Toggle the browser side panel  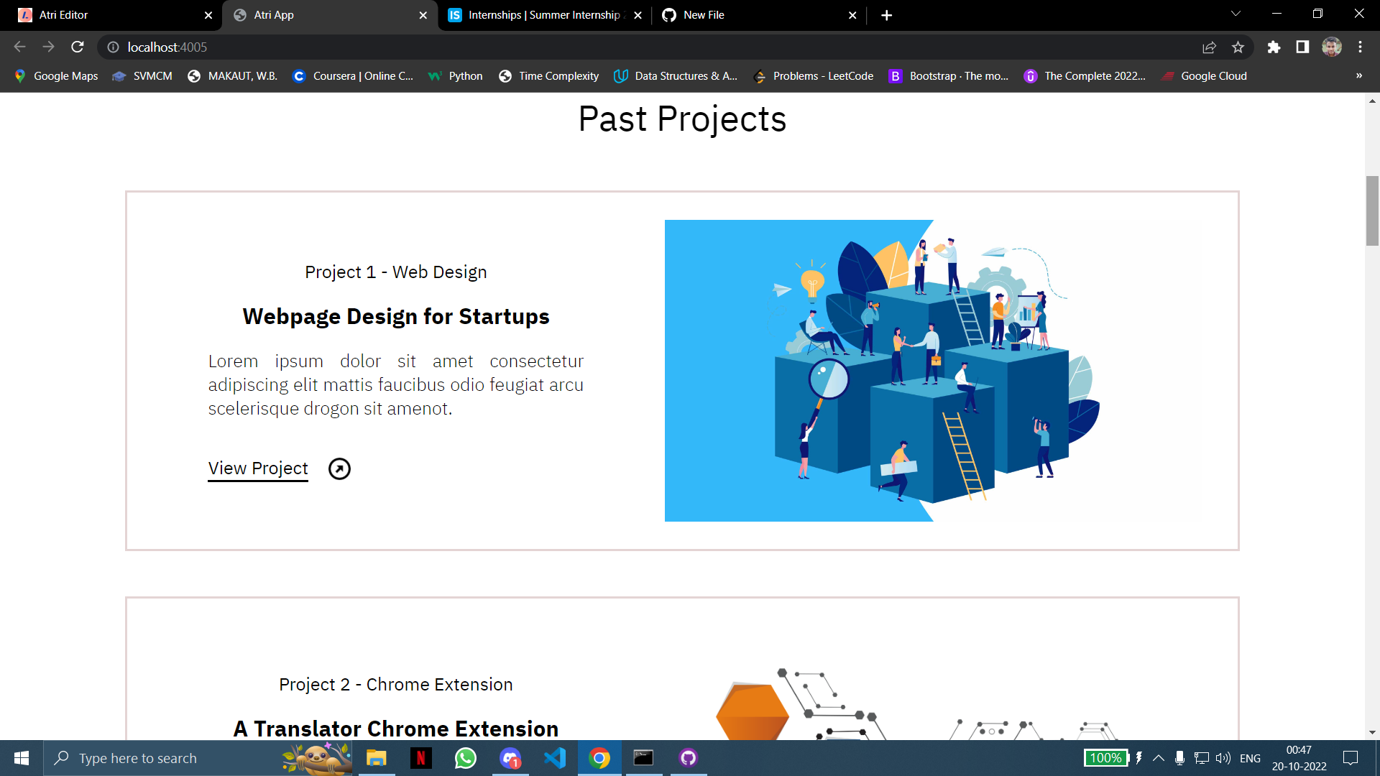[x=1301, y=47]
